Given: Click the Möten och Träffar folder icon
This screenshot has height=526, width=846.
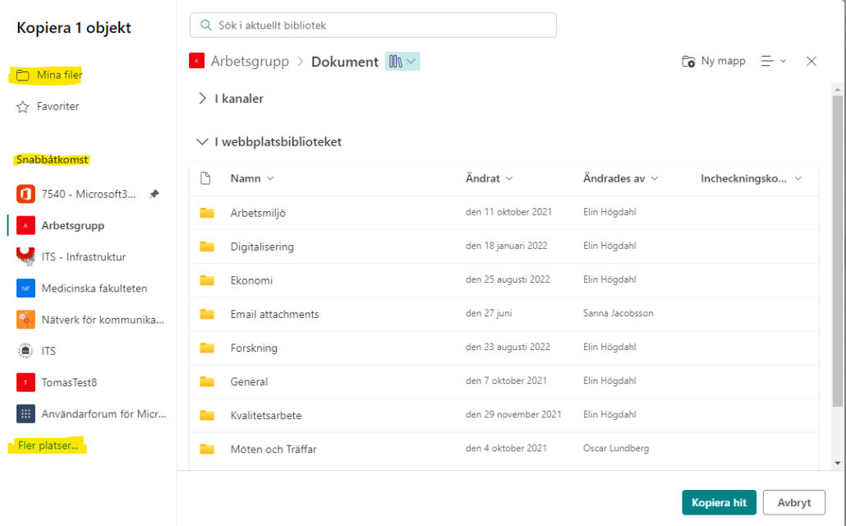Looking at the screenshot, I should click(x=207, y=449).
